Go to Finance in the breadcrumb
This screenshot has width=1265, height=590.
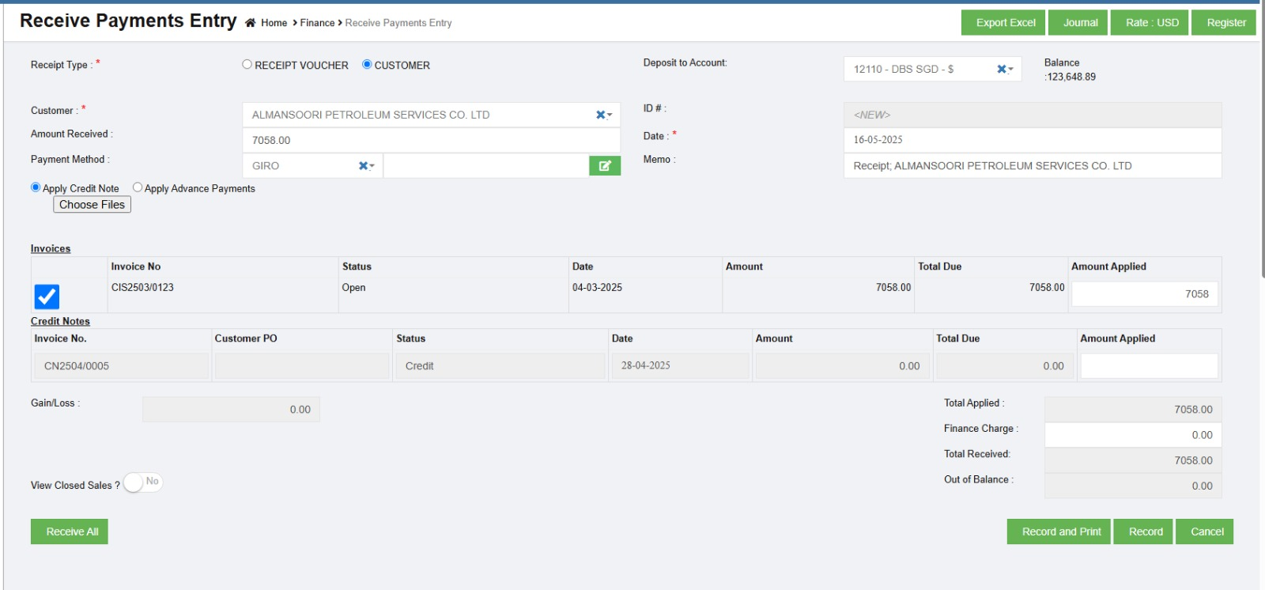pos(317,23)
